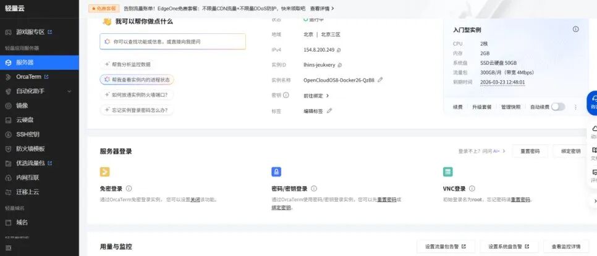
Task: Open 域名 in the sidebar
Action: tap(22, 222)
